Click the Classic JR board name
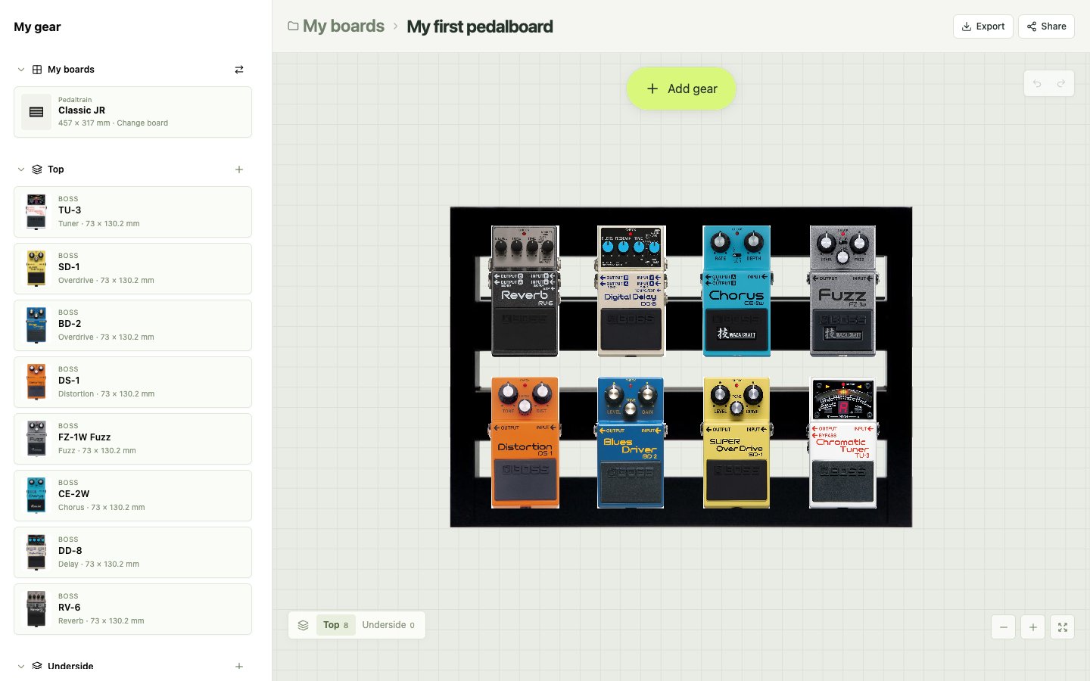1090x681 pixels. (82, 110)
